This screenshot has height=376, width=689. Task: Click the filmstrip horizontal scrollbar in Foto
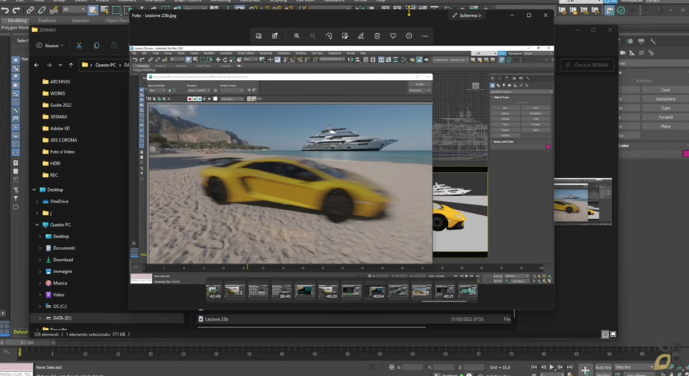[x=444, y=301]
